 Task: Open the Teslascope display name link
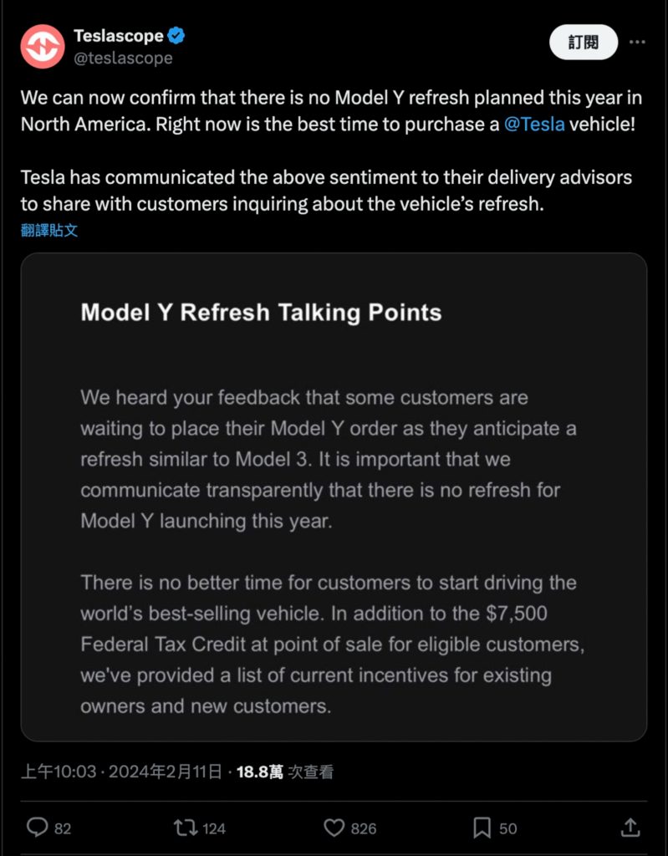pos(119,36)
